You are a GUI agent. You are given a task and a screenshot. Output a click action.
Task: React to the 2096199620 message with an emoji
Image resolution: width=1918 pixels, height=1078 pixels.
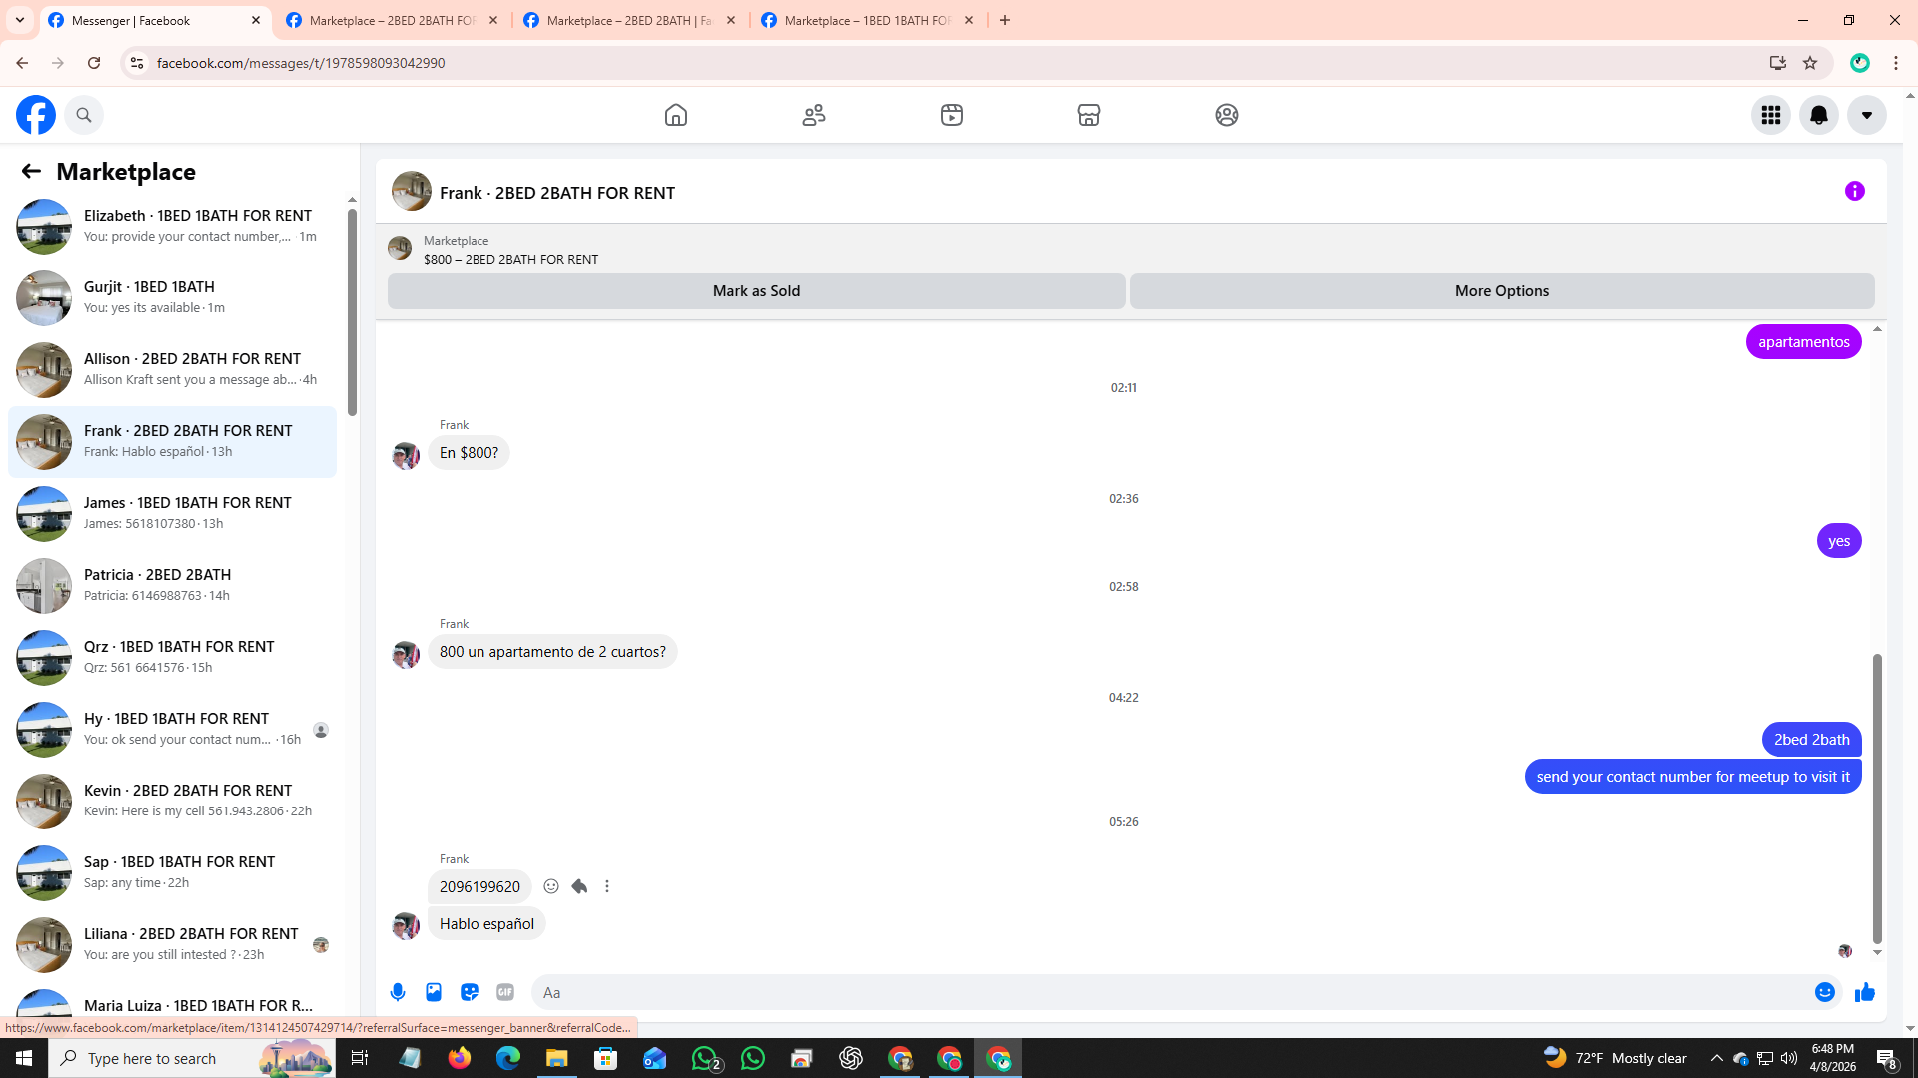point(551,886)
